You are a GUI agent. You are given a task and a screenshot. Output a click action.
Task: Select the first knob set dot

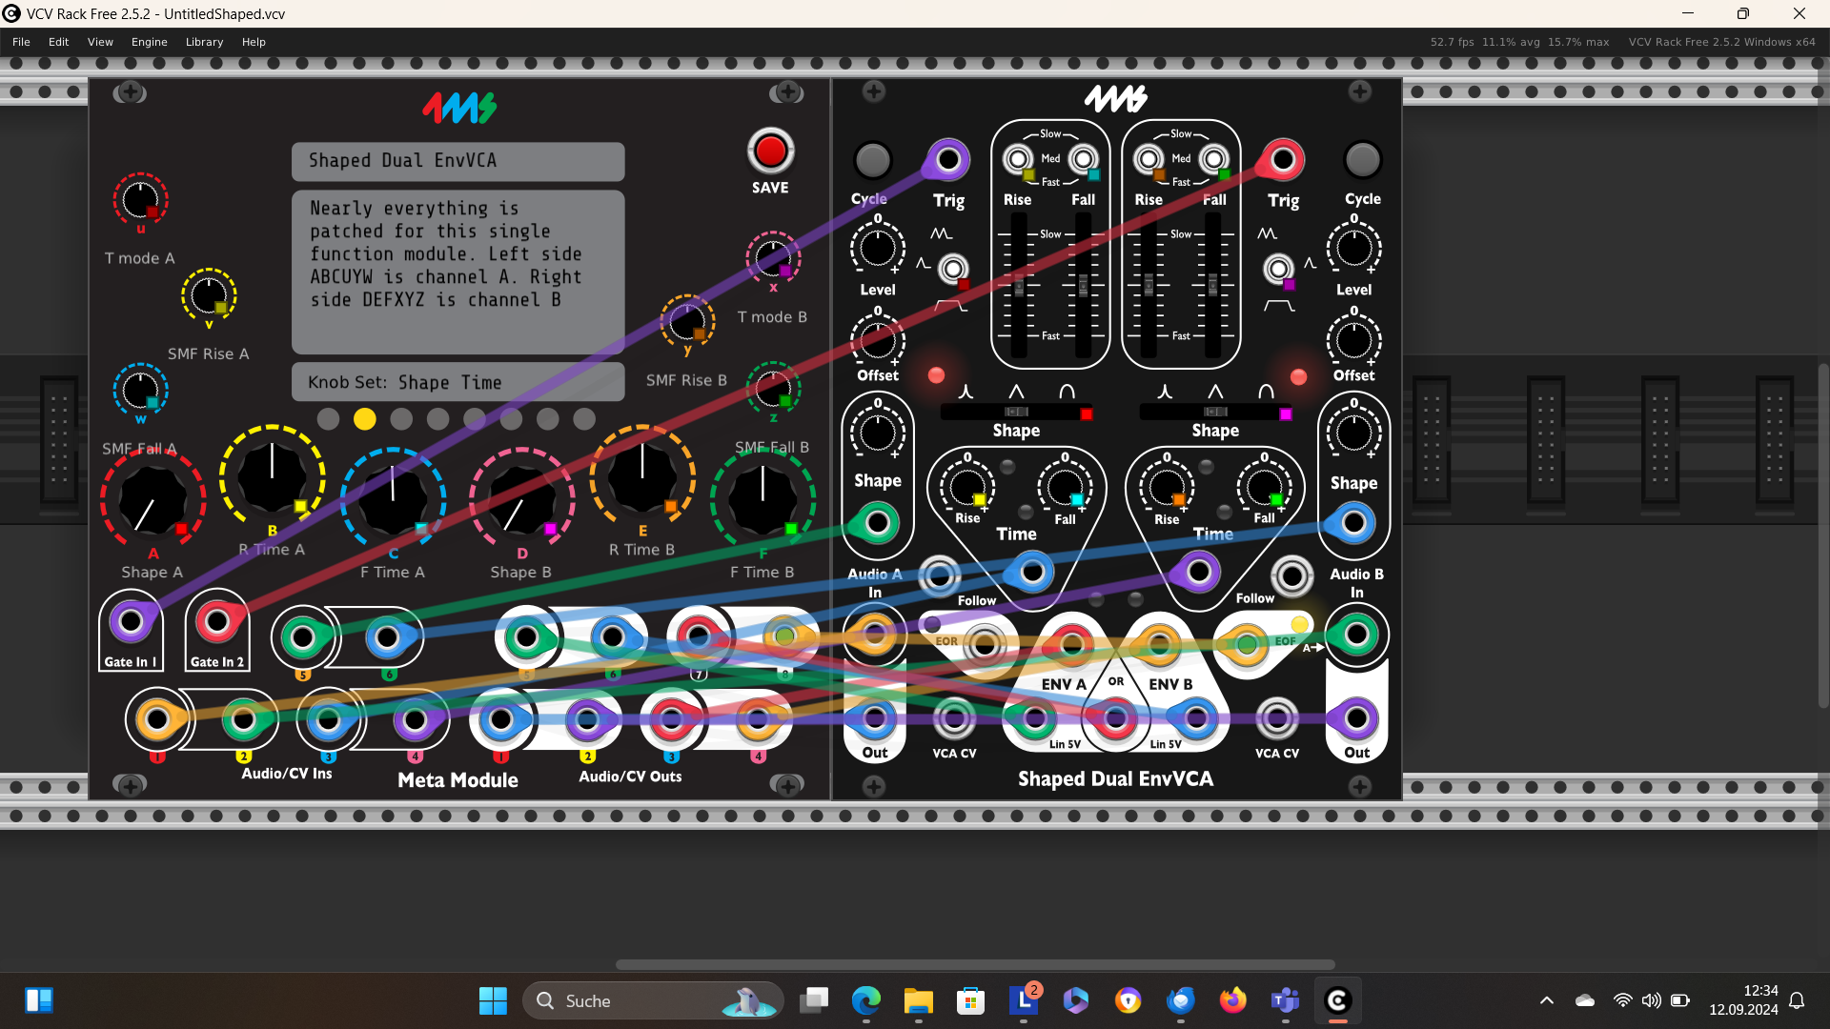(x=328, y=418)
